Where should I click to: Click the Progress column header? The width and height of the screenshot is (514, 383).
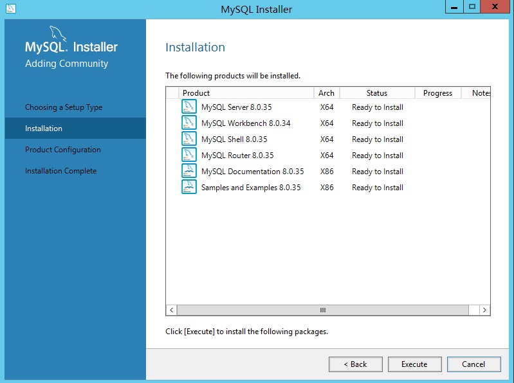pos(437,93)
